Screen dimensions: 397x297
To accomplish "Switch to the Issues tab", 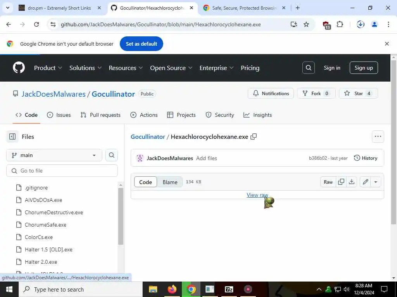I will point(59,115).
